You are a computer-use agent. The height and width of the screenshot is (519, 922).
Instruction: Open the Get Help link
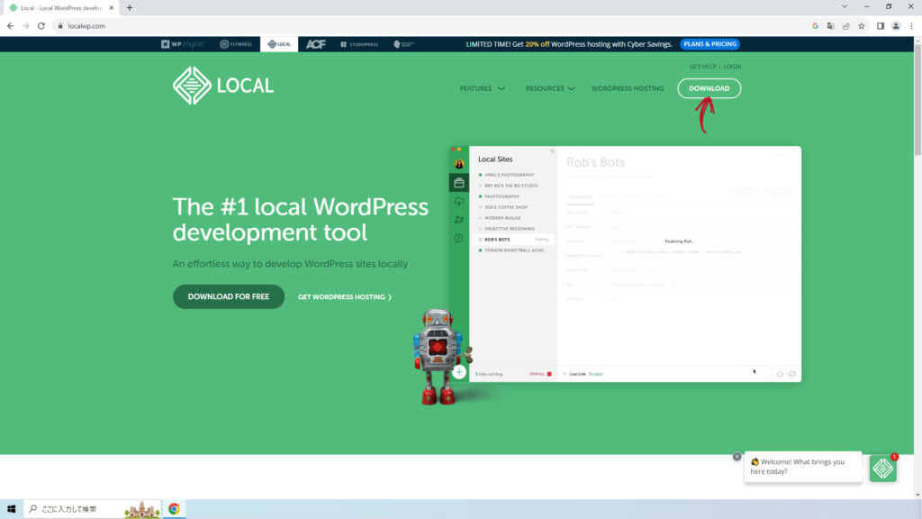702,67
